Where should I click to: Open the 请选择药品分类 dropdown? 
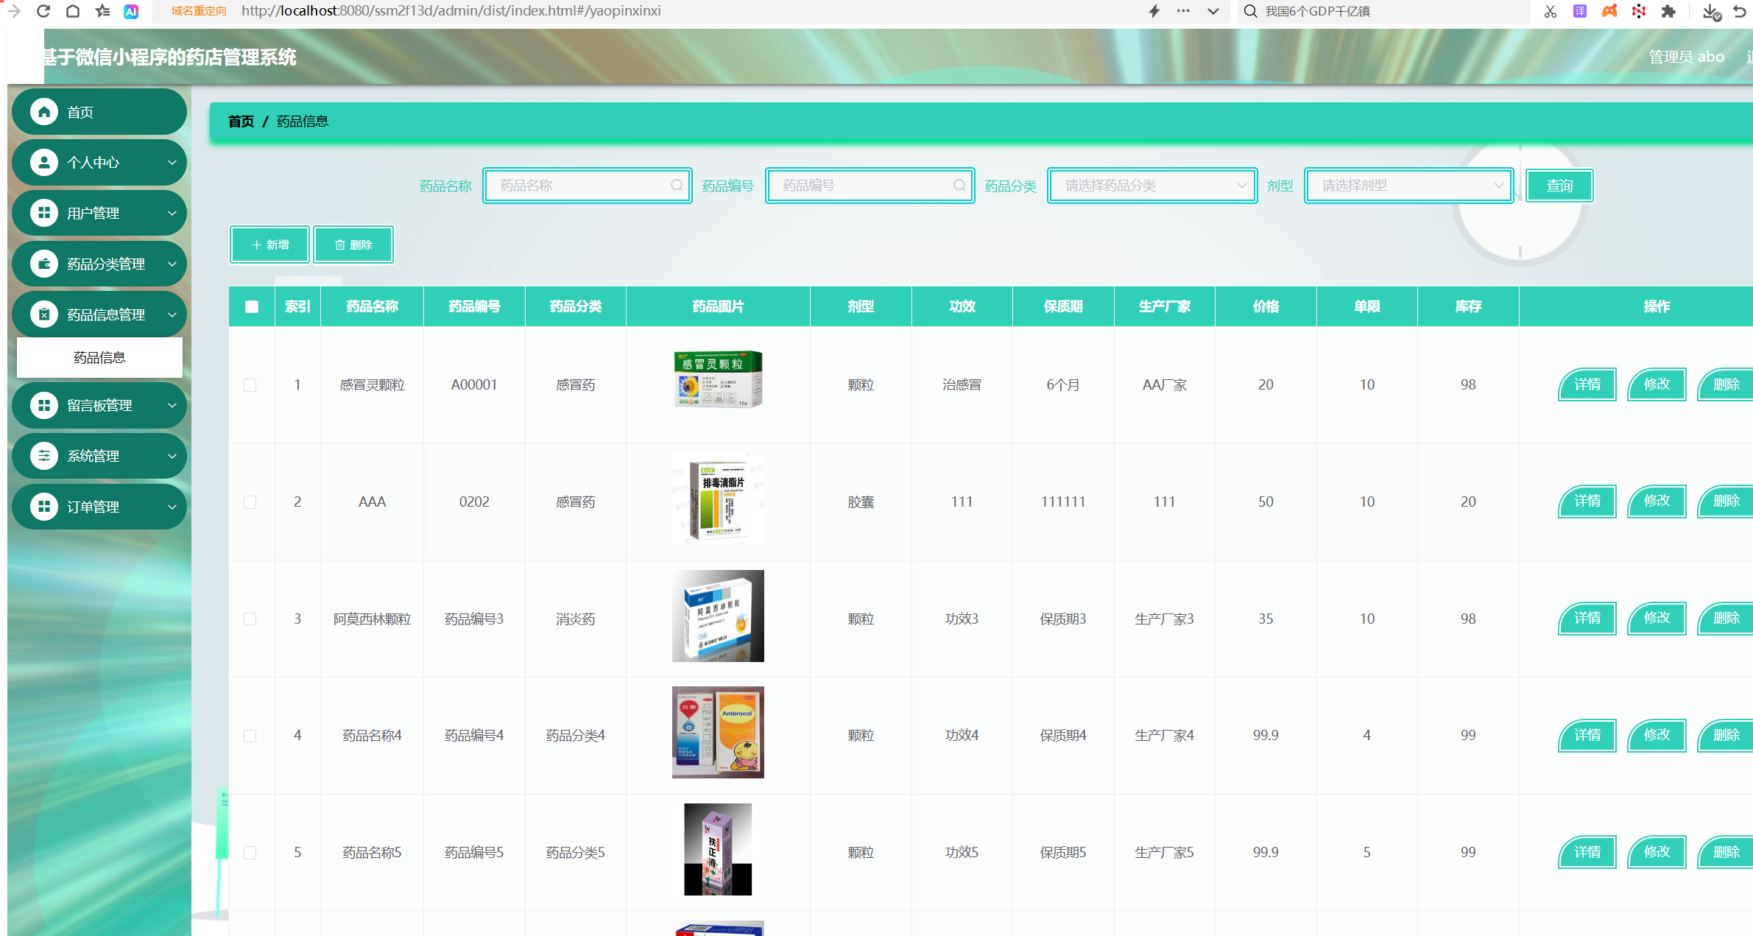(x=1152, y=186)
